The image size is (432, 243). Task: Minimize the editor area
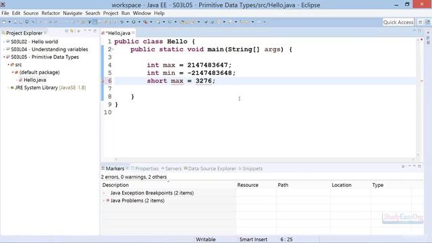tap(414, 31)
